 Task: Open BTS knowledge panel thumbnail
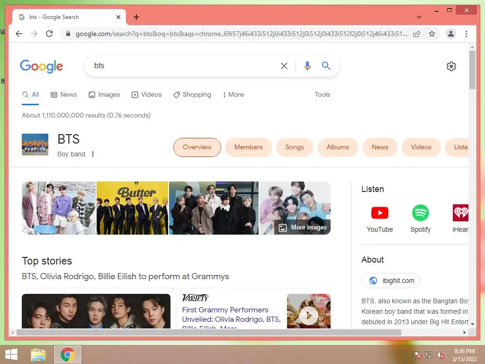[x=35, y=144]
